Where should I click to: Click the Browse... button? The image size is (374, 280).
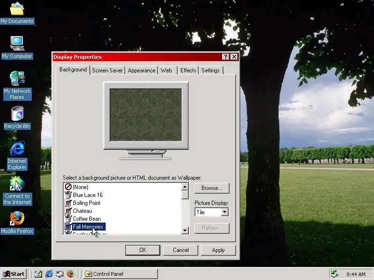point(212,188)
